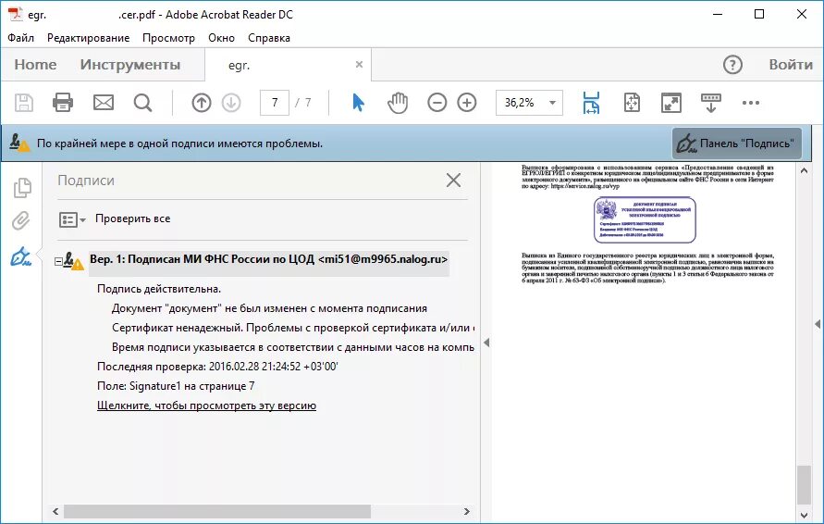Open Page Thumbnails sidebar panel
The image size is (824, 524).
click(x=22, y=188)
